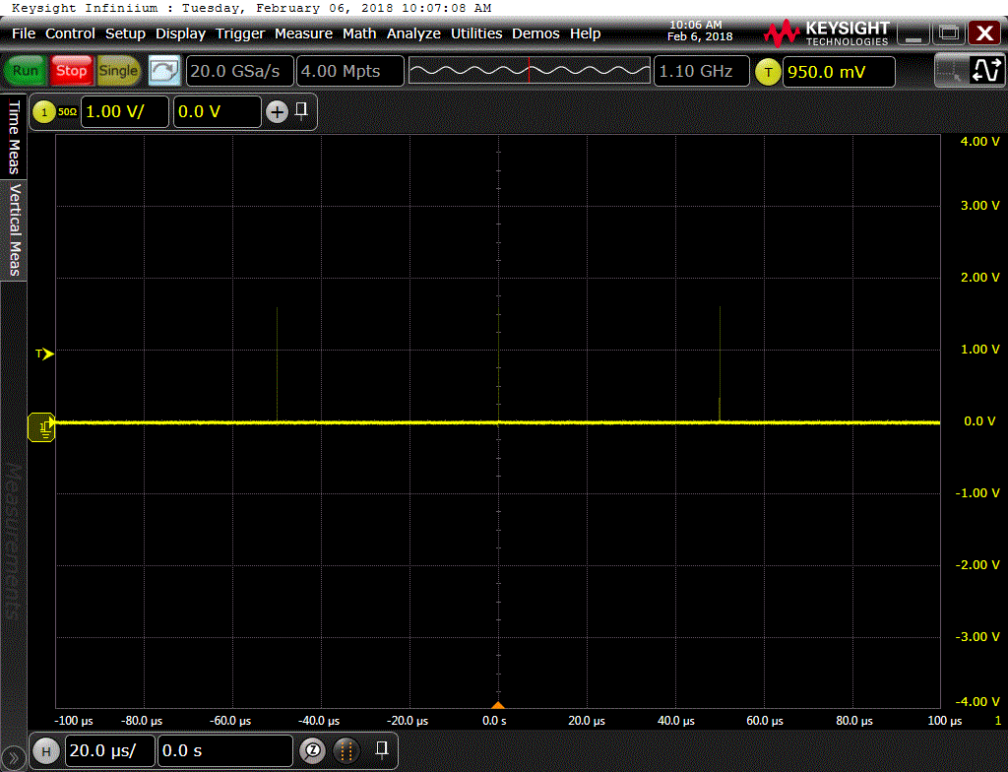Click the 950.0 mV trigger level field
The height and width of the screenshot is (772, 1008).
pyautogui.click(x=839, y=71)
